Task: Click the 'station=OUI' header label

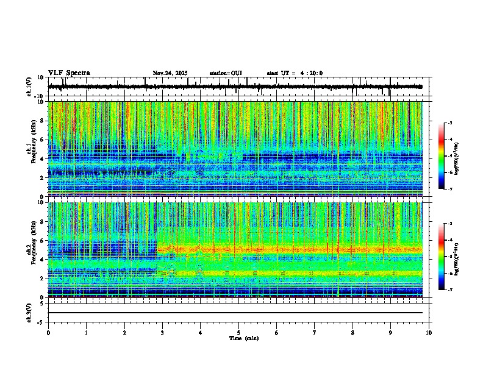Action: (226, 73)
